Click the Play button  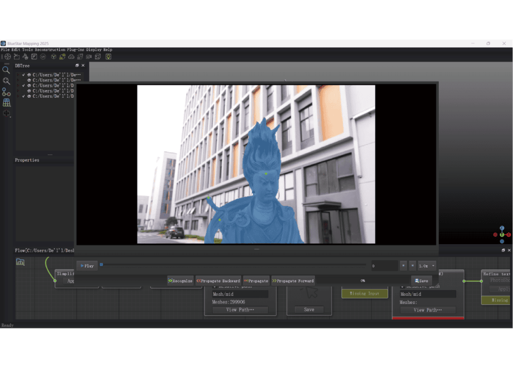(87, 266)
